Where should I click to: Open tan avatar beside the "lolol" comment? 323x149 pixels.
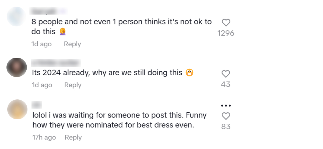click(17, 109)
